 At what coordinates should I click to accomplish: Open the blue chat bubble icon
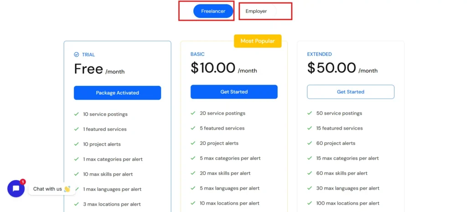[x=16, y=188]
